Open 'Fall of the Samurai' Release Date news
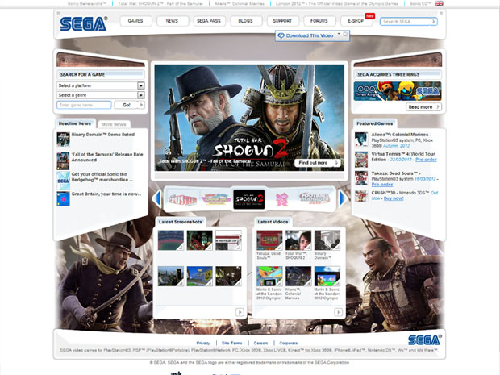500x375 pixels. [x=107, y=157]
